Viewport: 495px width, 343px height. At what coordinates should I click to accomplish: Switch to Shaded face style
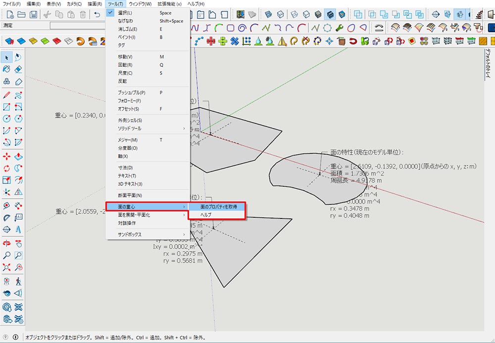318,14
